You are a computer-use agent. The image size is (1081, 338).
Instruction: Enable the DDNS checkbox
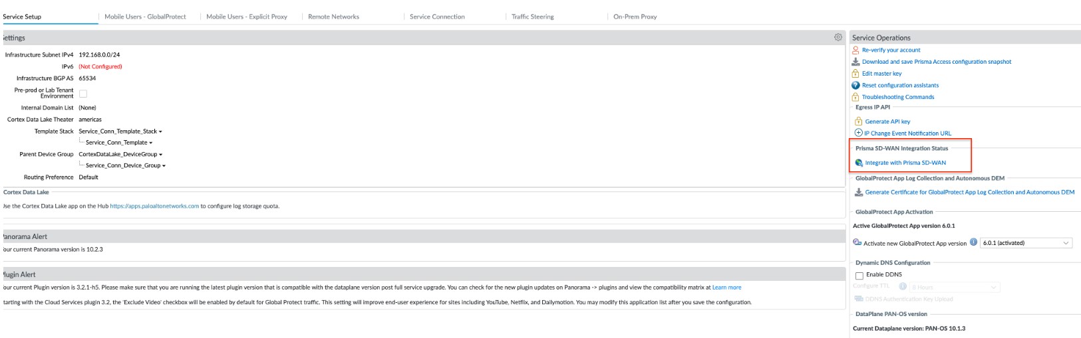tap(859, 275)
